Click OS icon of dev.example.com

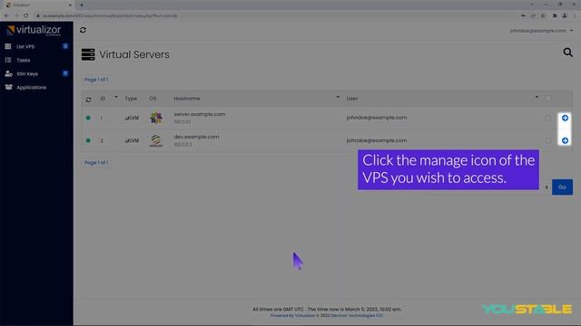[x=156, y=140]
